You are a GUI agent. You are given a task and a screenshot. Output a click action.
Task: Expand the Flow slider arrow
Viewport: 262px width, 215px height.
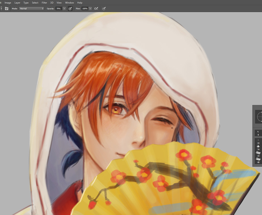tap(90, 9)
